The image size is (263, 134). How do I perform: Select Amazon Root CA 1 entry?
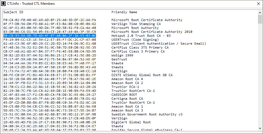point(127,106)
